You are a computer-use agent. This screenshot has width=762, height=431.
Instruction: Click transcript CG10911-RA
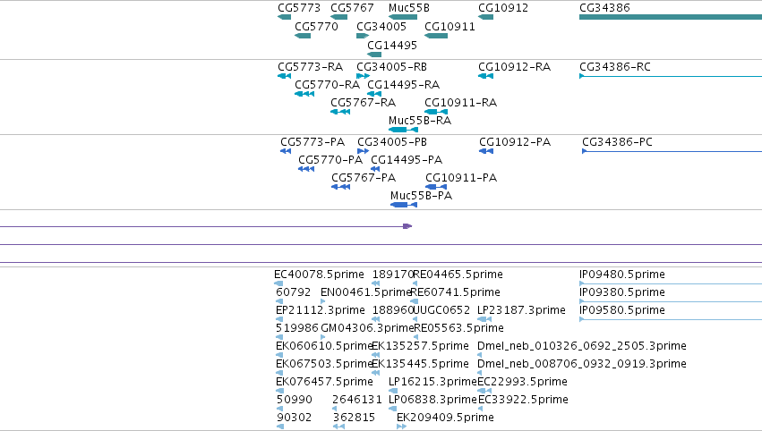point(461,103)
